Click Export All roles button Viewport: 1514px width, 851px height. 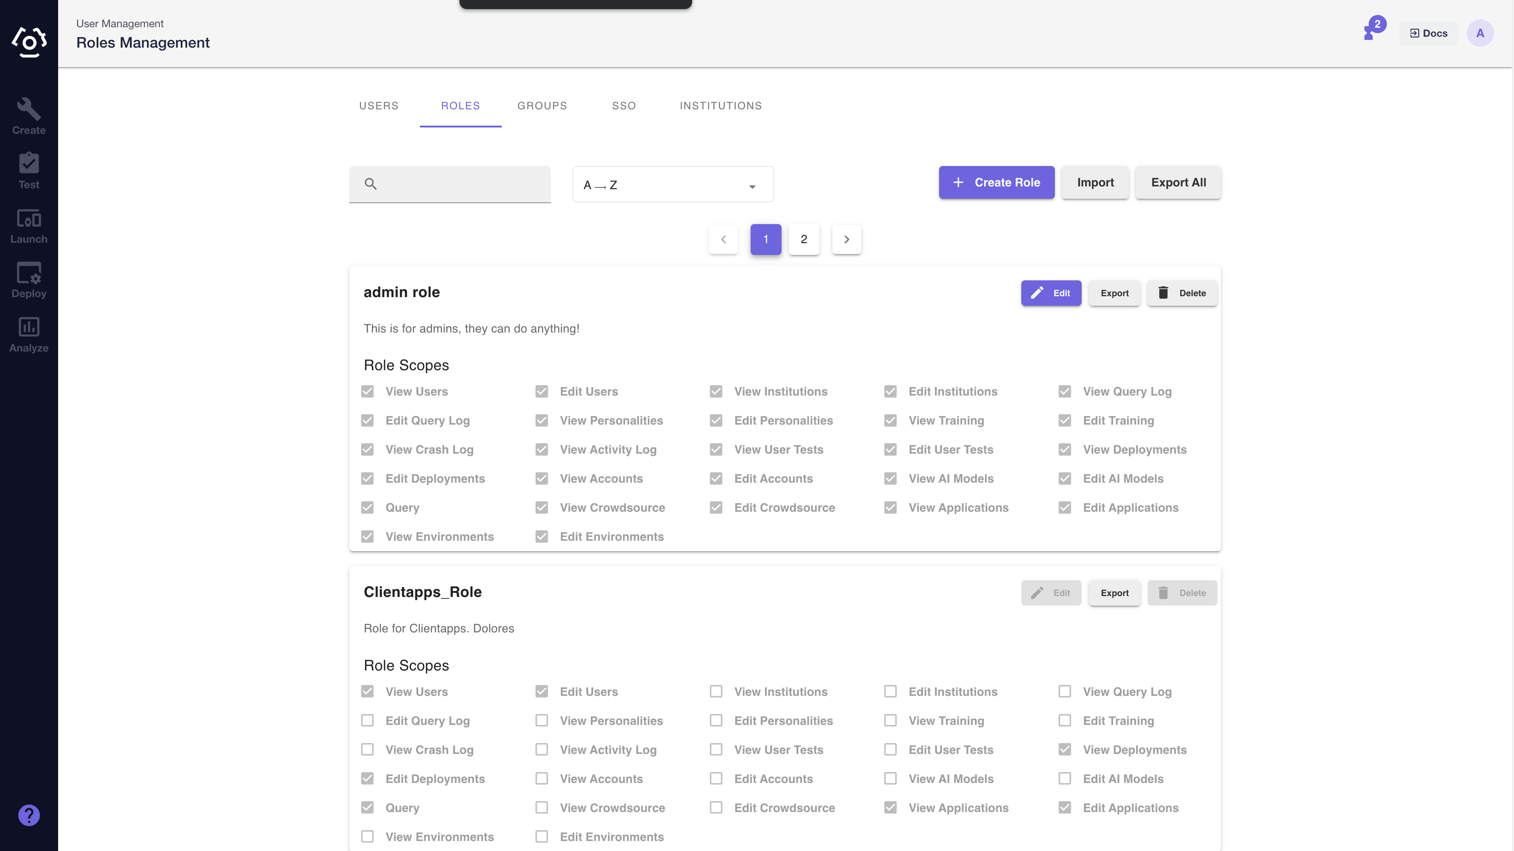(x=1178, y=182)
